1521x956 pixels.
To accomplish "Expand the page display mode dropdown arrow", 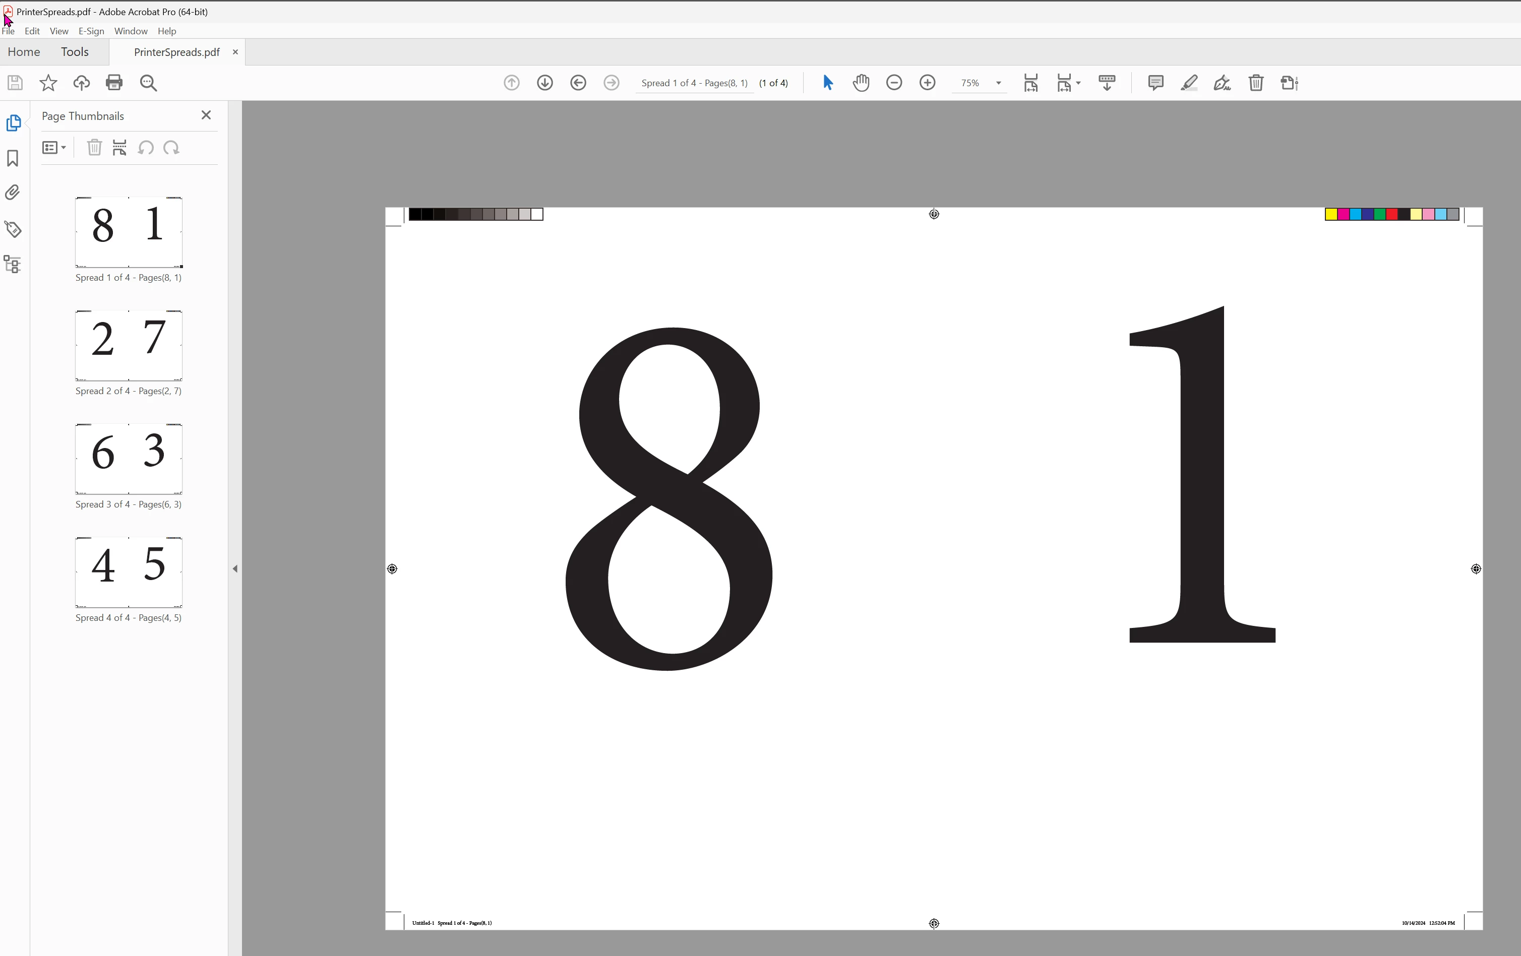I will [1078, 83].
